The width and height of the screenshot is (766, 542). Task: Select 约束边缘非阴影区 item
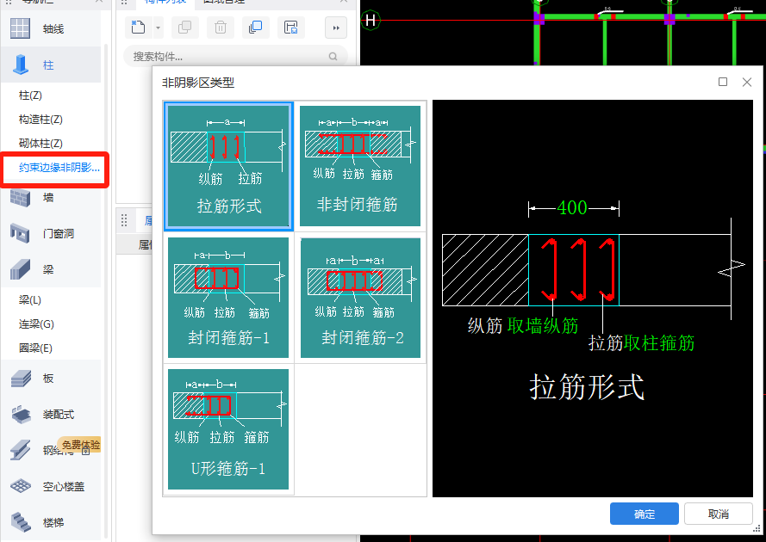point(59,168)
